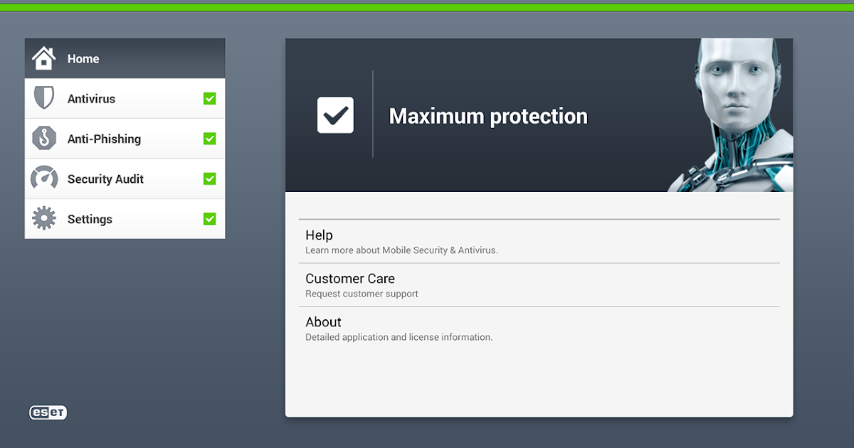Screen dimensions: 854x448
Task: Toggle the Security Audit status checkmark
Action: [209, 178]
